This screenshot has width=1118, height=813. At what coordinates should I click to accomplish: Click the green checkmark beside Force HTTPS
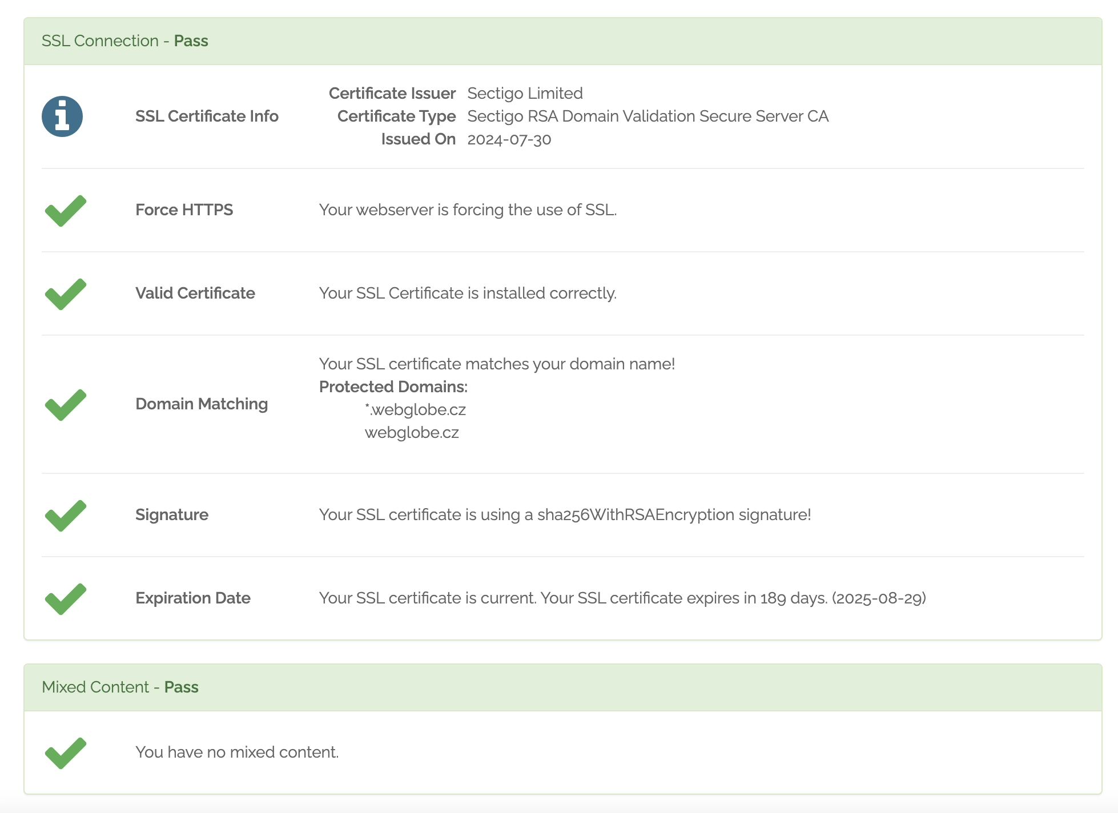pyautogui.click(x=66, y=211)
